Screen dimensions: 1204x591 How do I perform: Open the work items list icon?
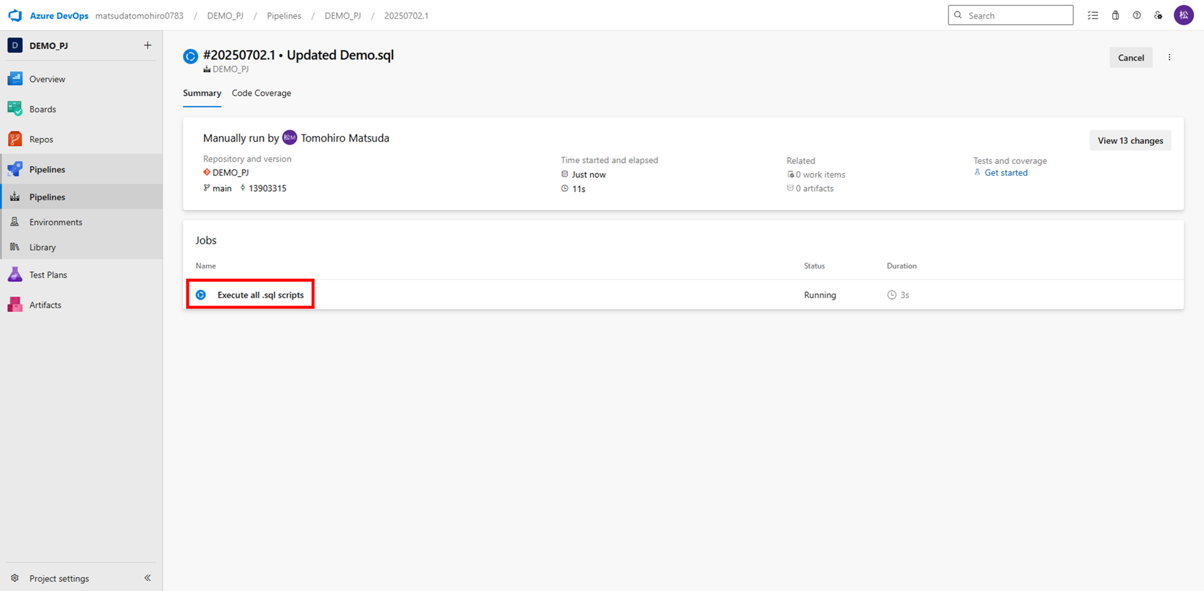[x=1093, y=15]
